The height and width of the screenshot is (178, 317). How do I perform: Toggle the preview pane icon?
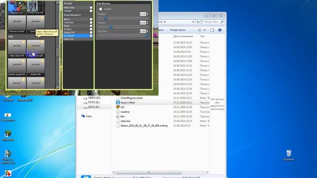(x=212, y=30)
